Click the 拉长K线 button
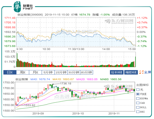Viewport: 154px width, 119px height. (116, 72)
